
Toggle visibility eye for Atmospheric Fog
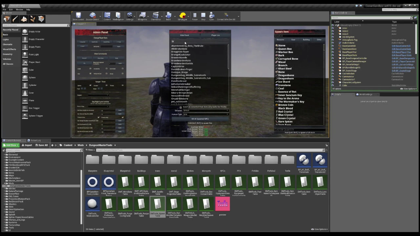click(x=333, y=40)
